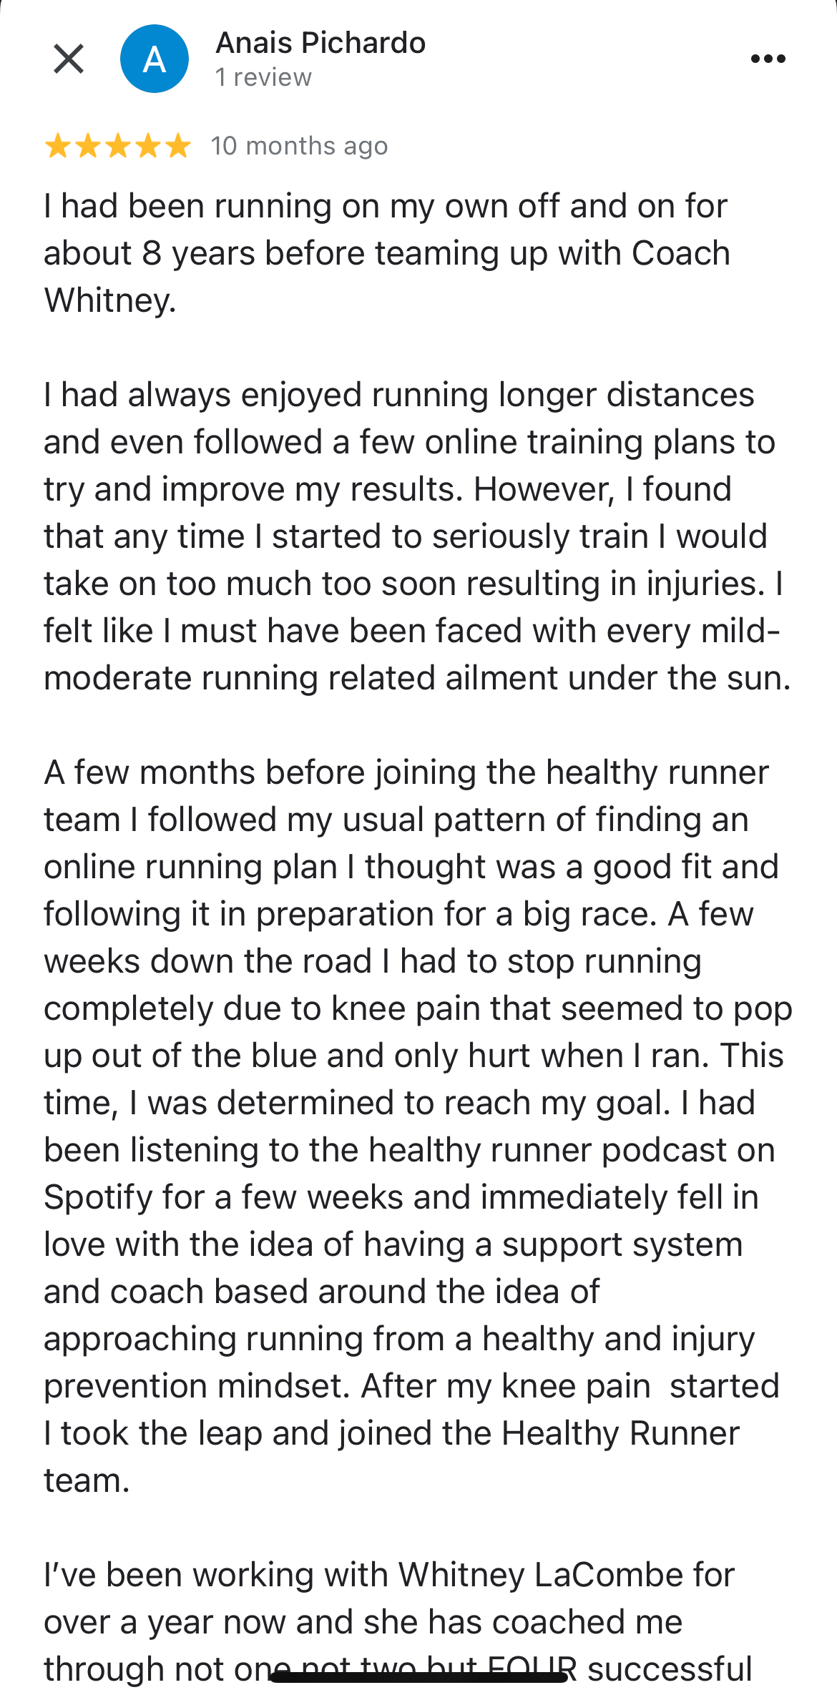This screenshot has width=837, height=1700.
Task: Click the first yellow rating star
Action: (57, 147)
